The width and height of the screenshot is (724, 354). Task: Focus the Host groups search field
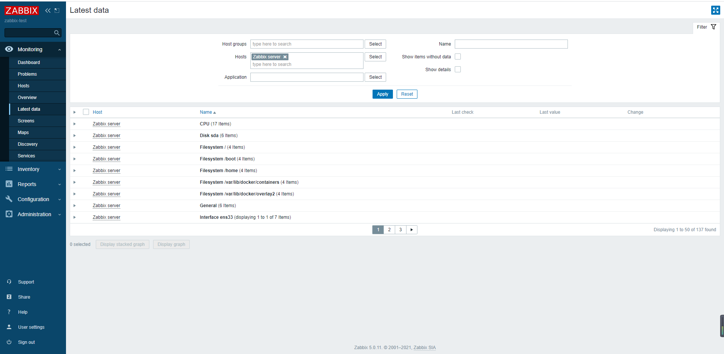307,44
